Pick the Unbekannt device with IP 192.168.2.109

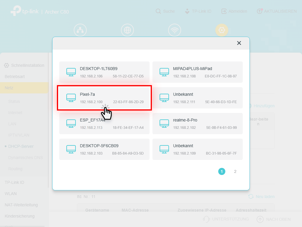tap(197, 149)
